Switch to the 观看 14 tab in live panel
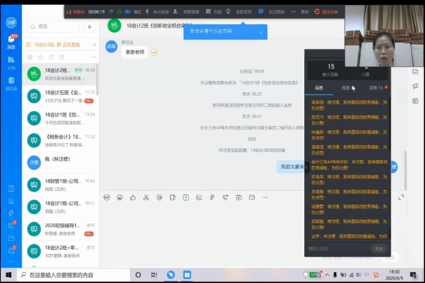Viewport: 425px width, 283px height. (376, 88)
